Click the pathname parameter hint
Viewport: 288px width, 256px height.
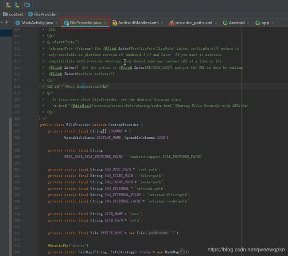click(x=158, y=233)
